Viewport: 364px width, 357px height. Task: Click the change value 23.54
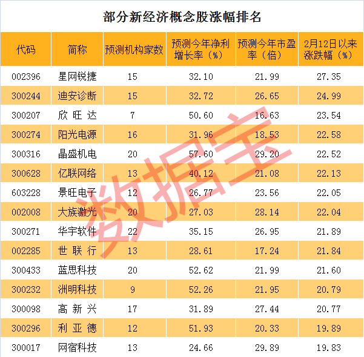pyautogui.click(x=329, y=116)
